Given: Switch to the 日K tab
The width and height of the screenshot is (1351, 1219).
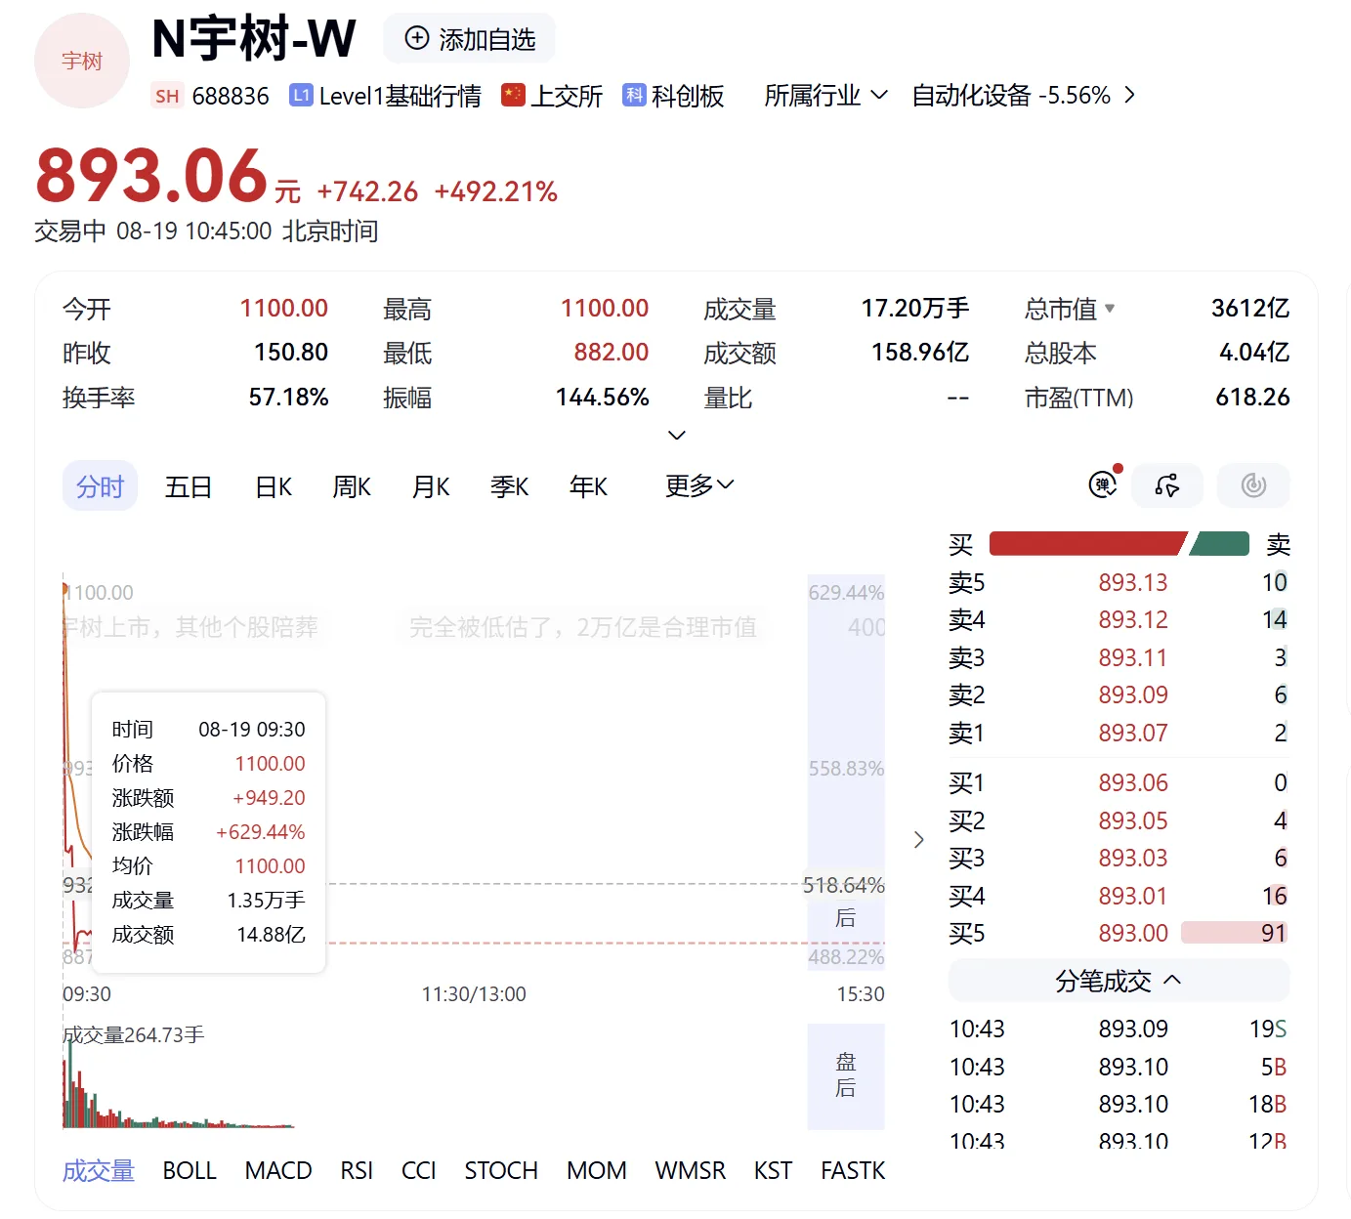Looking at the screenshot, I should pos(274,486).
